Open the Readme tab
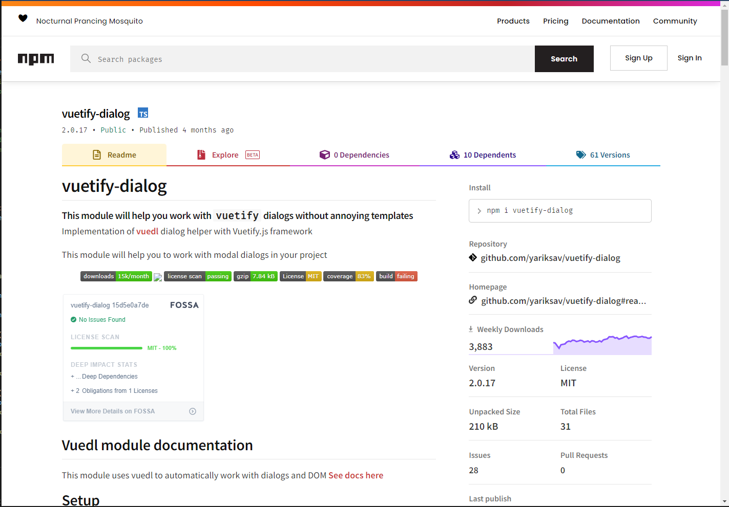 (x=114, y=155)
